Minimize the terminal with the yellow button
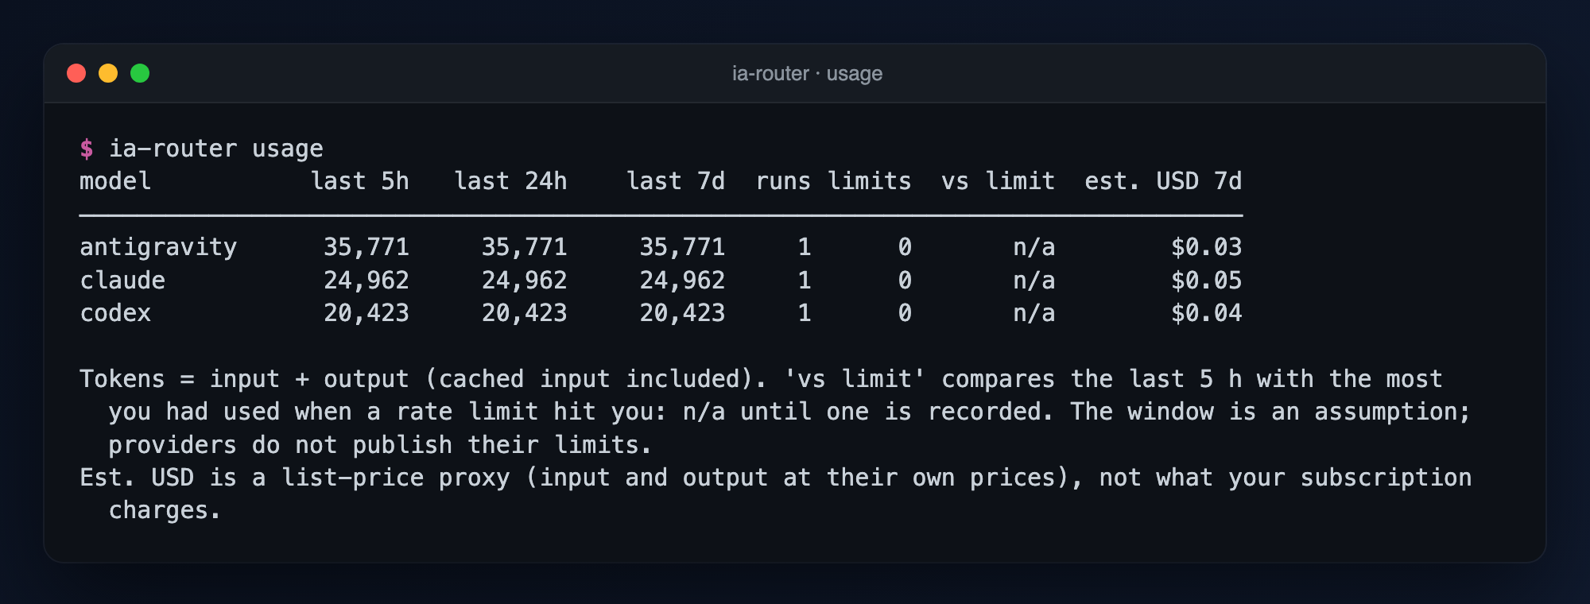This screenshot has height=604, width=1590. pyautogui.click(x=108, y=73)
